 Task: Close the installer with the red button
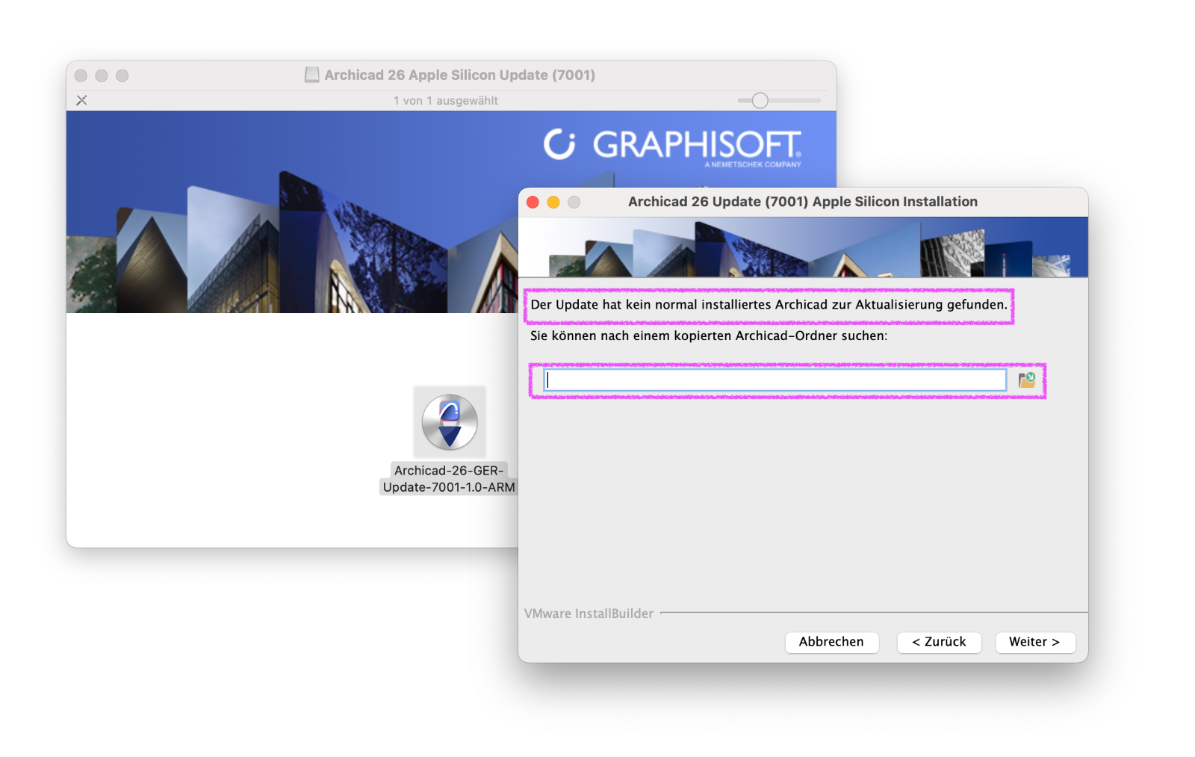tap(533, 202)
